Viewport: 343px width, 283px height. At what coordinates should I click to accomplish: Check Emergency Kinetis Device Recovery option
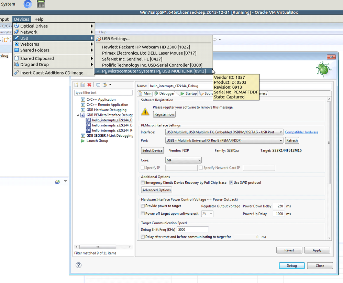(143, 182)
